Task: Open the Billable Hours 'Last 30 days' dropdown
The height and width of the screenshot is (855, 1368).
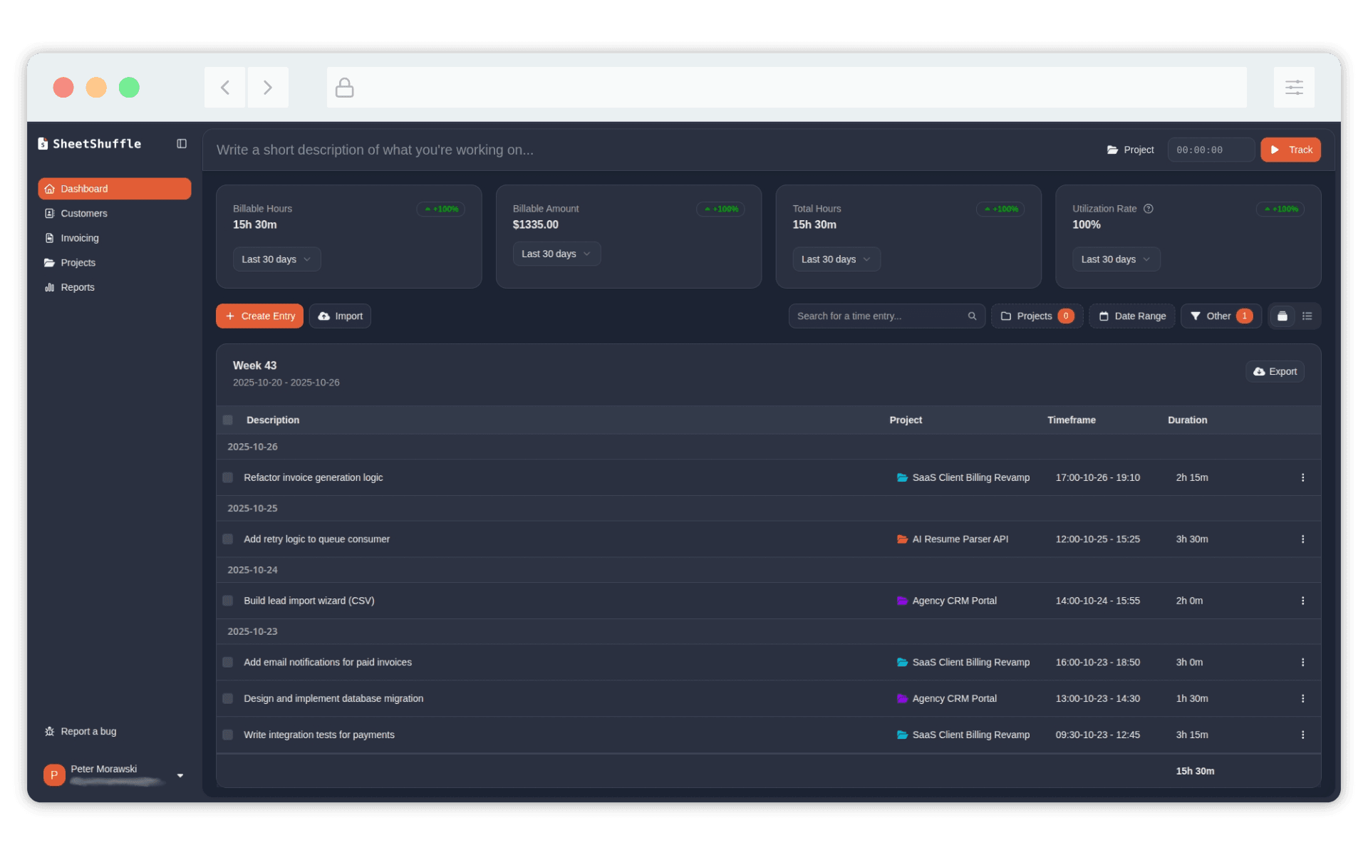Action: 276,259
